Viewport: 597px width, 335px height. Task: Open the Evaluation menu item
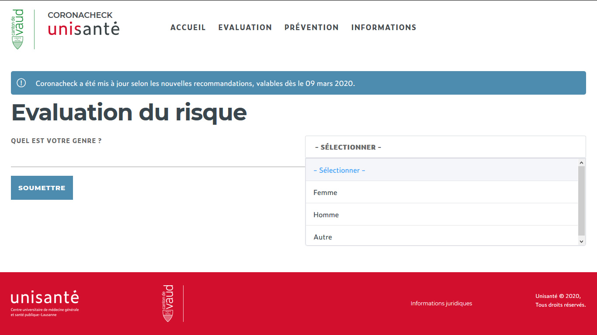(x=245, y=27)
